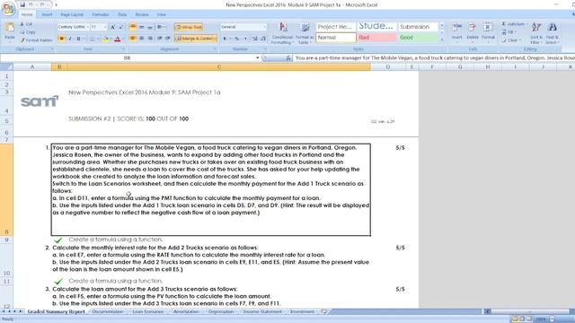This screenshot has width=575, height=323.
Task: Open the Amortization worksheet tab
Action: click(x=186, y=311)
